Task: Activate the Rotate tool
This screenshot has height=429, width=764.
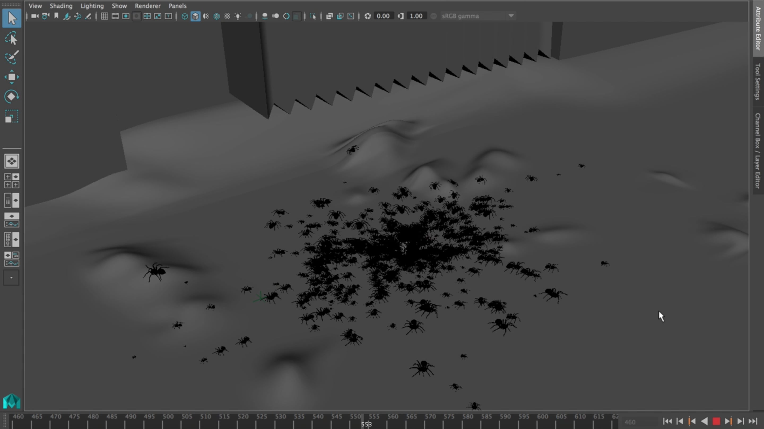Action: point(12,97)
